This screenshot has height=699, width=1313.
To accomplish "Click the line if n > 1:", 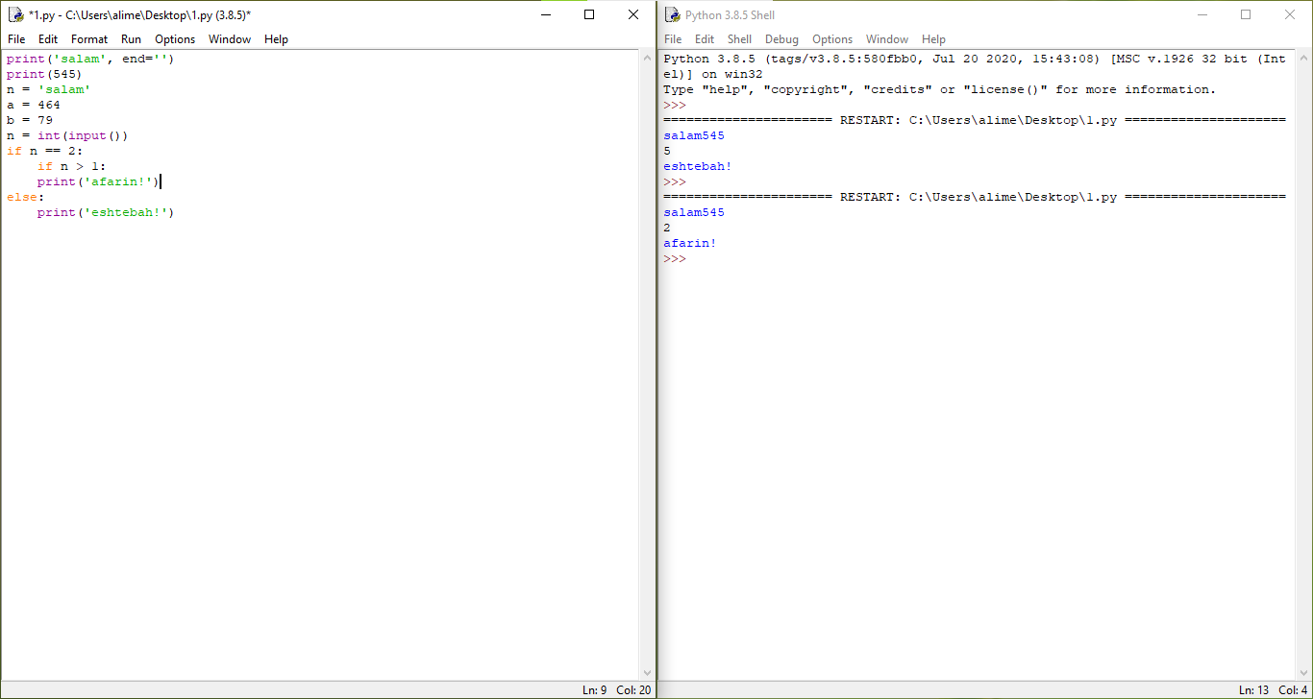I will (71, 166).
